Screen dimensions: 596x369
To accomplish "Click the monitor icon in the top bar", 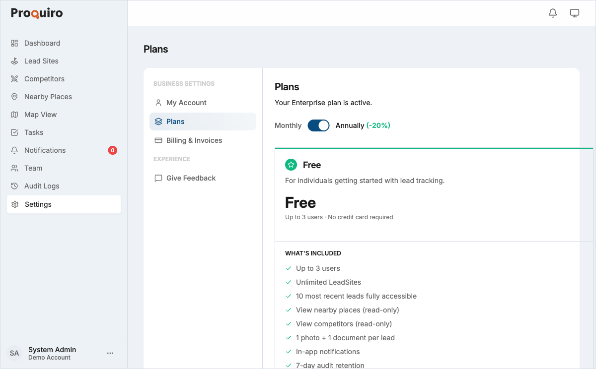I will 575,13.
